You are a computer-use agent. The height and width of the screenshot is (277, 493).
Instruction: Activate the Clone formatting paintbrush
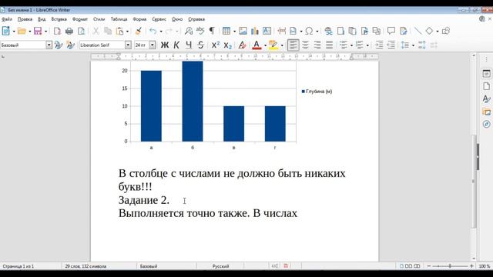[138, 31]
